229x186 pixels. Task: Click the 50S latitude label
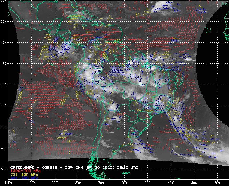click(4, 169)
